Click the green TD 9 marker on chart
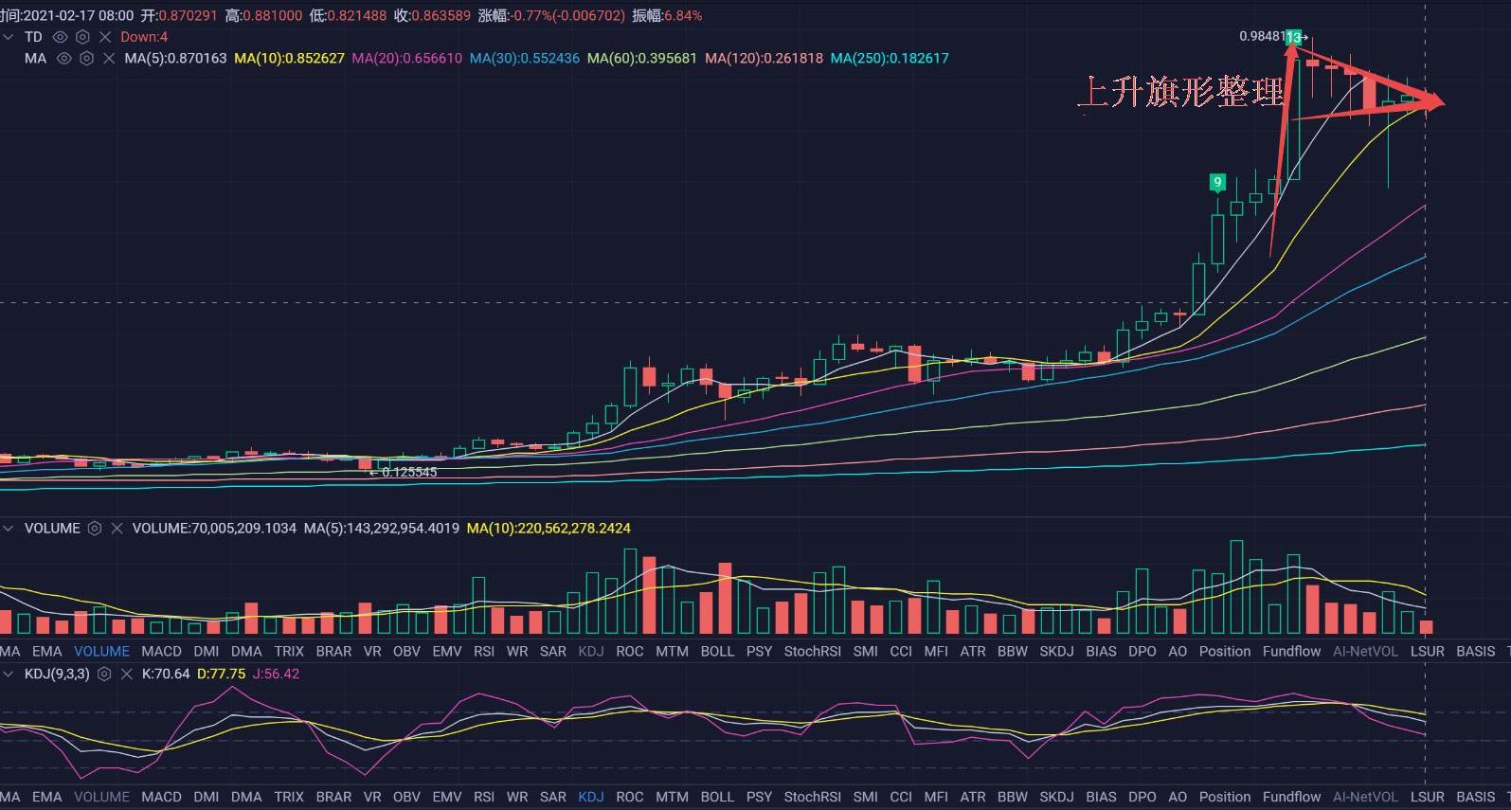 pos(1217,182)
